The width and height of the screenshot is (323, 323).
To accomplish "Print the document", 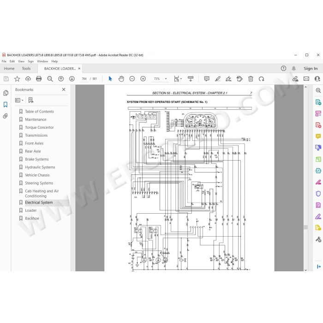I will pos(39,79).
